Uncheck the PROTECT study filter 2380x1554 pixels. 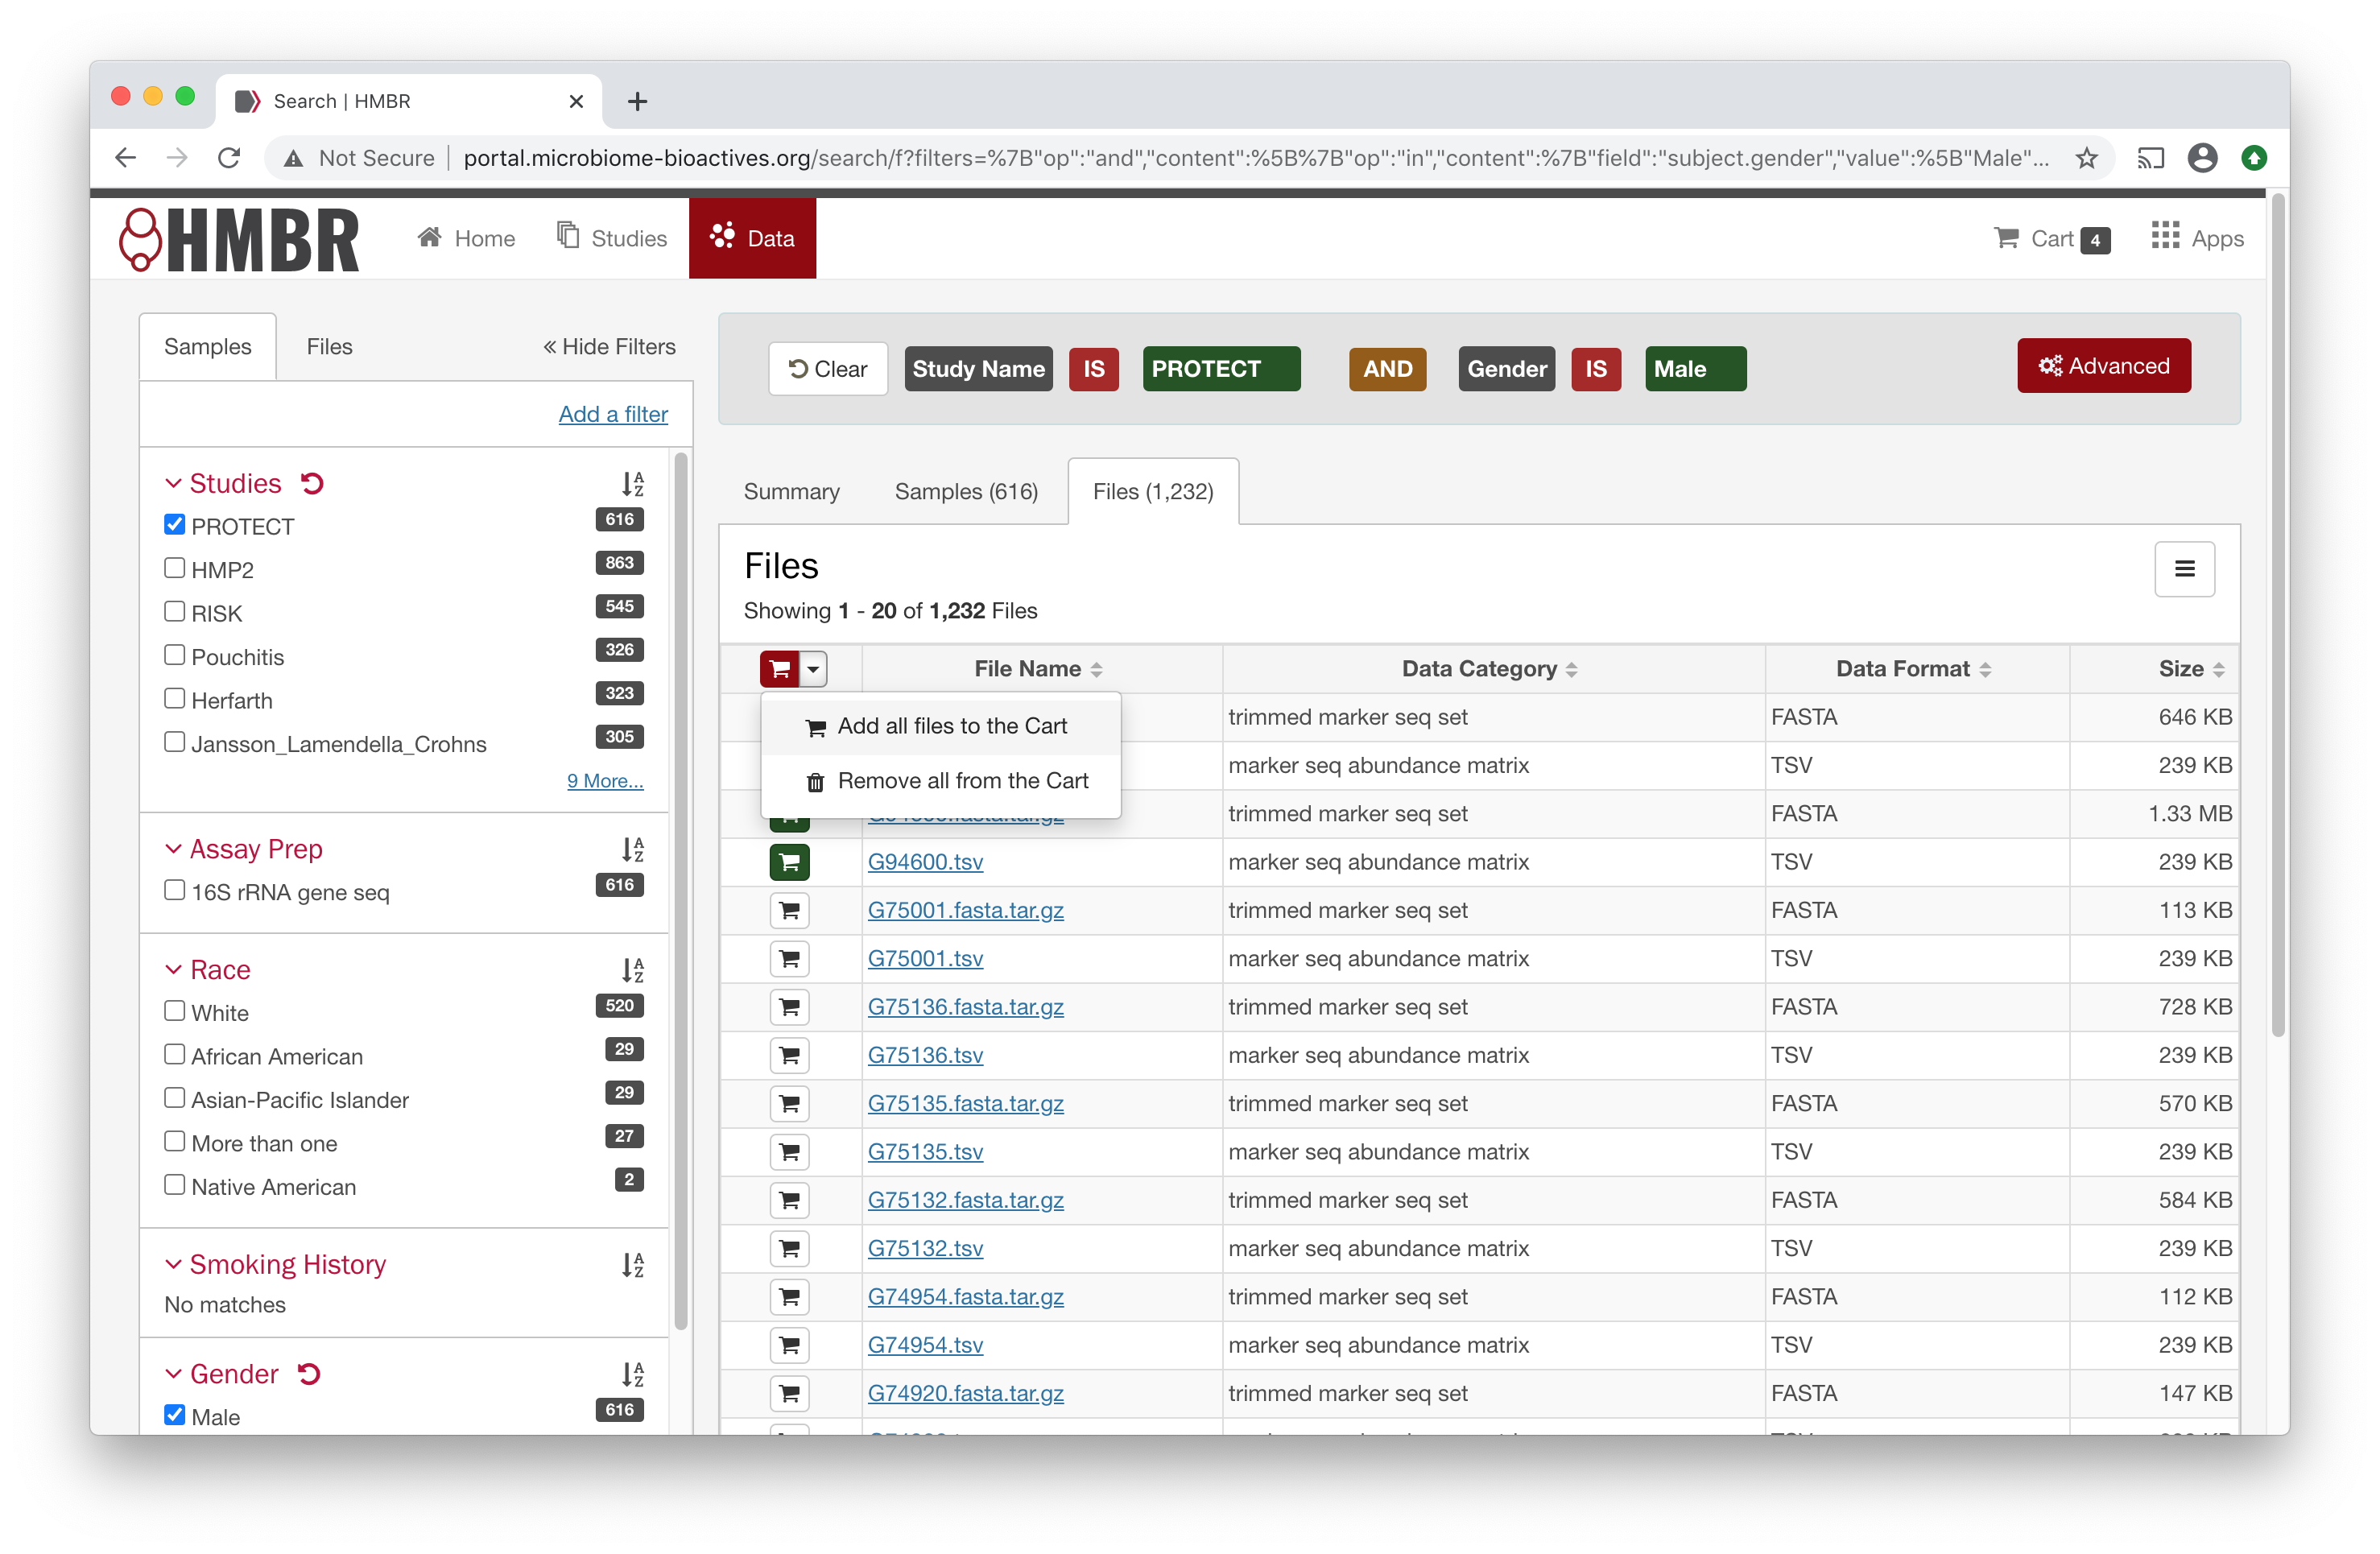pyautogui.click(x=175, y=523)
